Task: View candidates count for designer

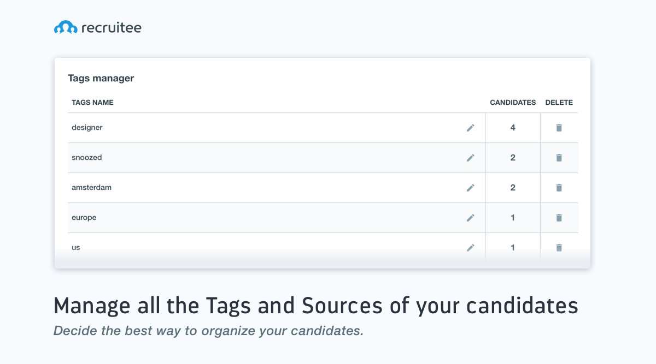Action: (513, 128)
